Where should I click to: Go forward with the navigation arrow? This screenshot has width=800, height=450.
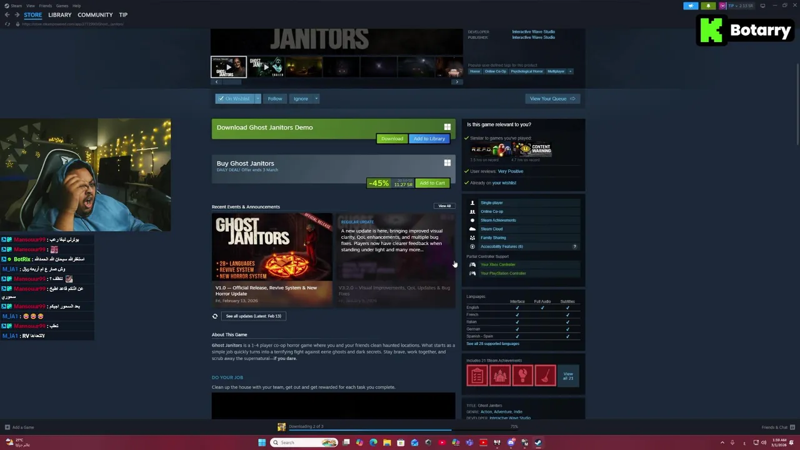[16, 15]
